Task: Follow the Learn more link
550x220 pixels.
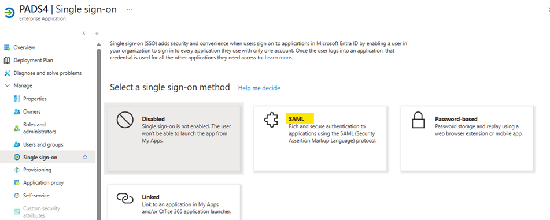Action: [279, 58]
